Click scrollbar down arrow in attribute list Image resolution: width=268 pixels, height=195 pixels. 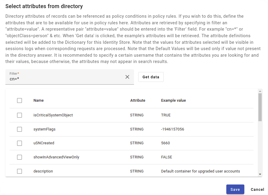coord(260,174)
